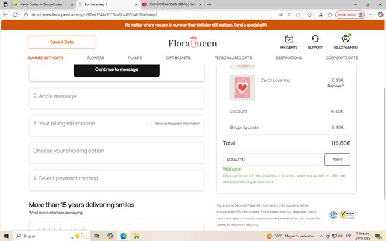Viewport: 386px width, 241px height.
Task: Close the Purchase step 2 tab
Action: click(x=136, y=4)
